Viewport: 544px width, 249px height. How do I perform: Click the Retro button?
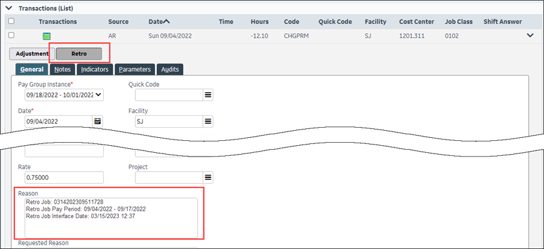[x=79, y=53]
